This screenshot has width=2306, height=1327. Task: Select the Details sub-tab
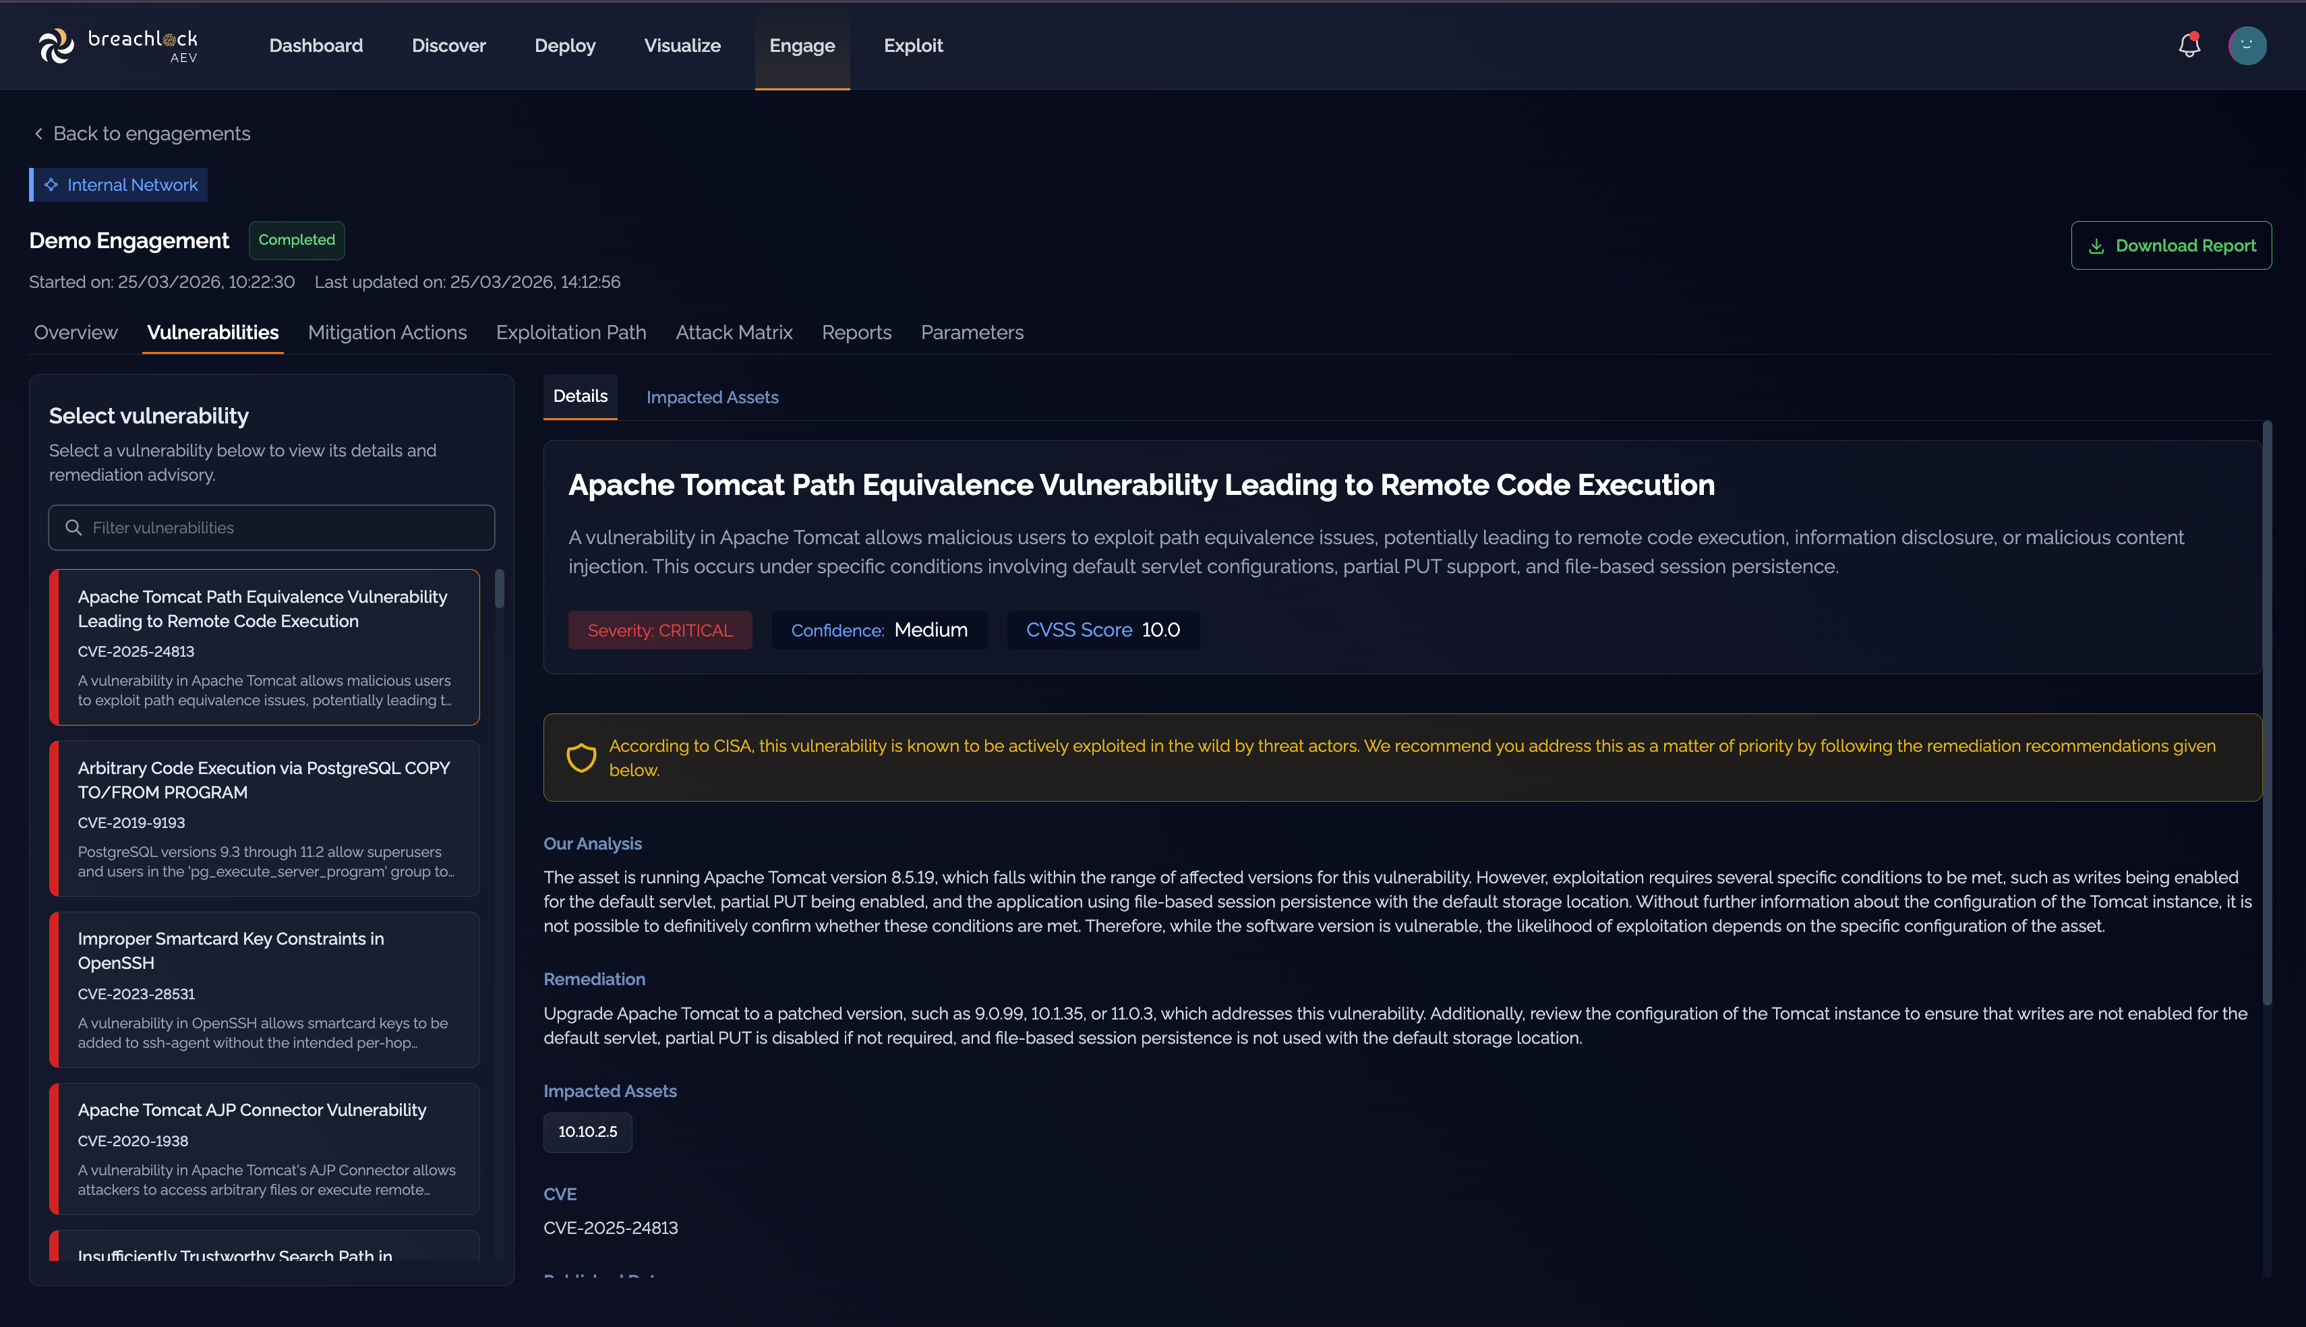[579, 396]
